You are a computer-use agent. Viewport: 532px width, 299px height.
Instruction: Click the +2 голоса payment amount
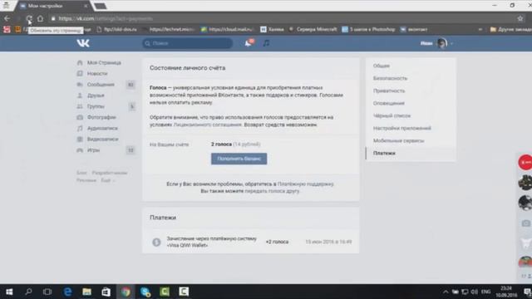coord(277,242)
